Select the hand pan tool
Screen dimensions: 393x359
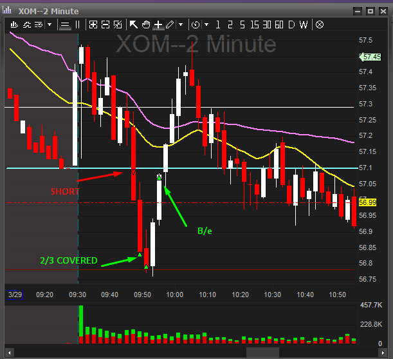coord(146,24)
